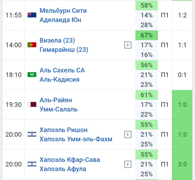Viewport: 195px width, 180px height.
Task: Click the Qatar flag icon
Action: point(32,105)
